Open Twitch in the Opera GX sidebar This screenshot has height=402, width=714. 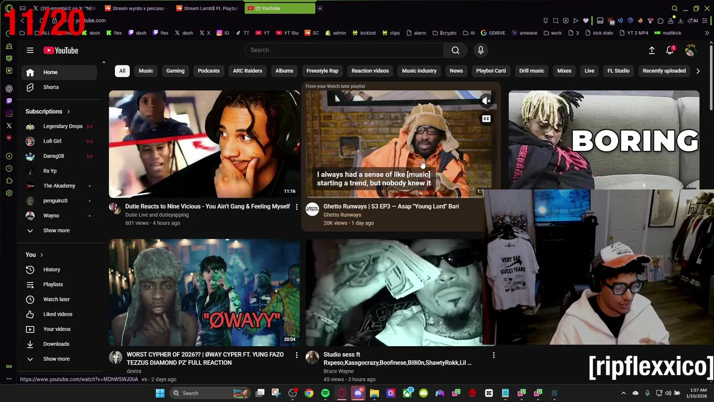[9, 101]
